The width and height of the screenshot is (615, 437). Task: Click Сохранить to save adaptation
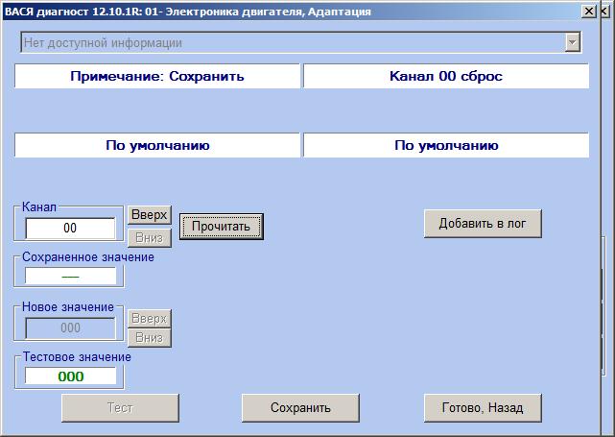point(300,407)
